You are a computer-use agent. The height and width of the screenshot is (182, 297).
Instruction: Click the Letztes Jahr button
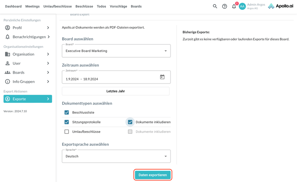click(x=116, y=91)
